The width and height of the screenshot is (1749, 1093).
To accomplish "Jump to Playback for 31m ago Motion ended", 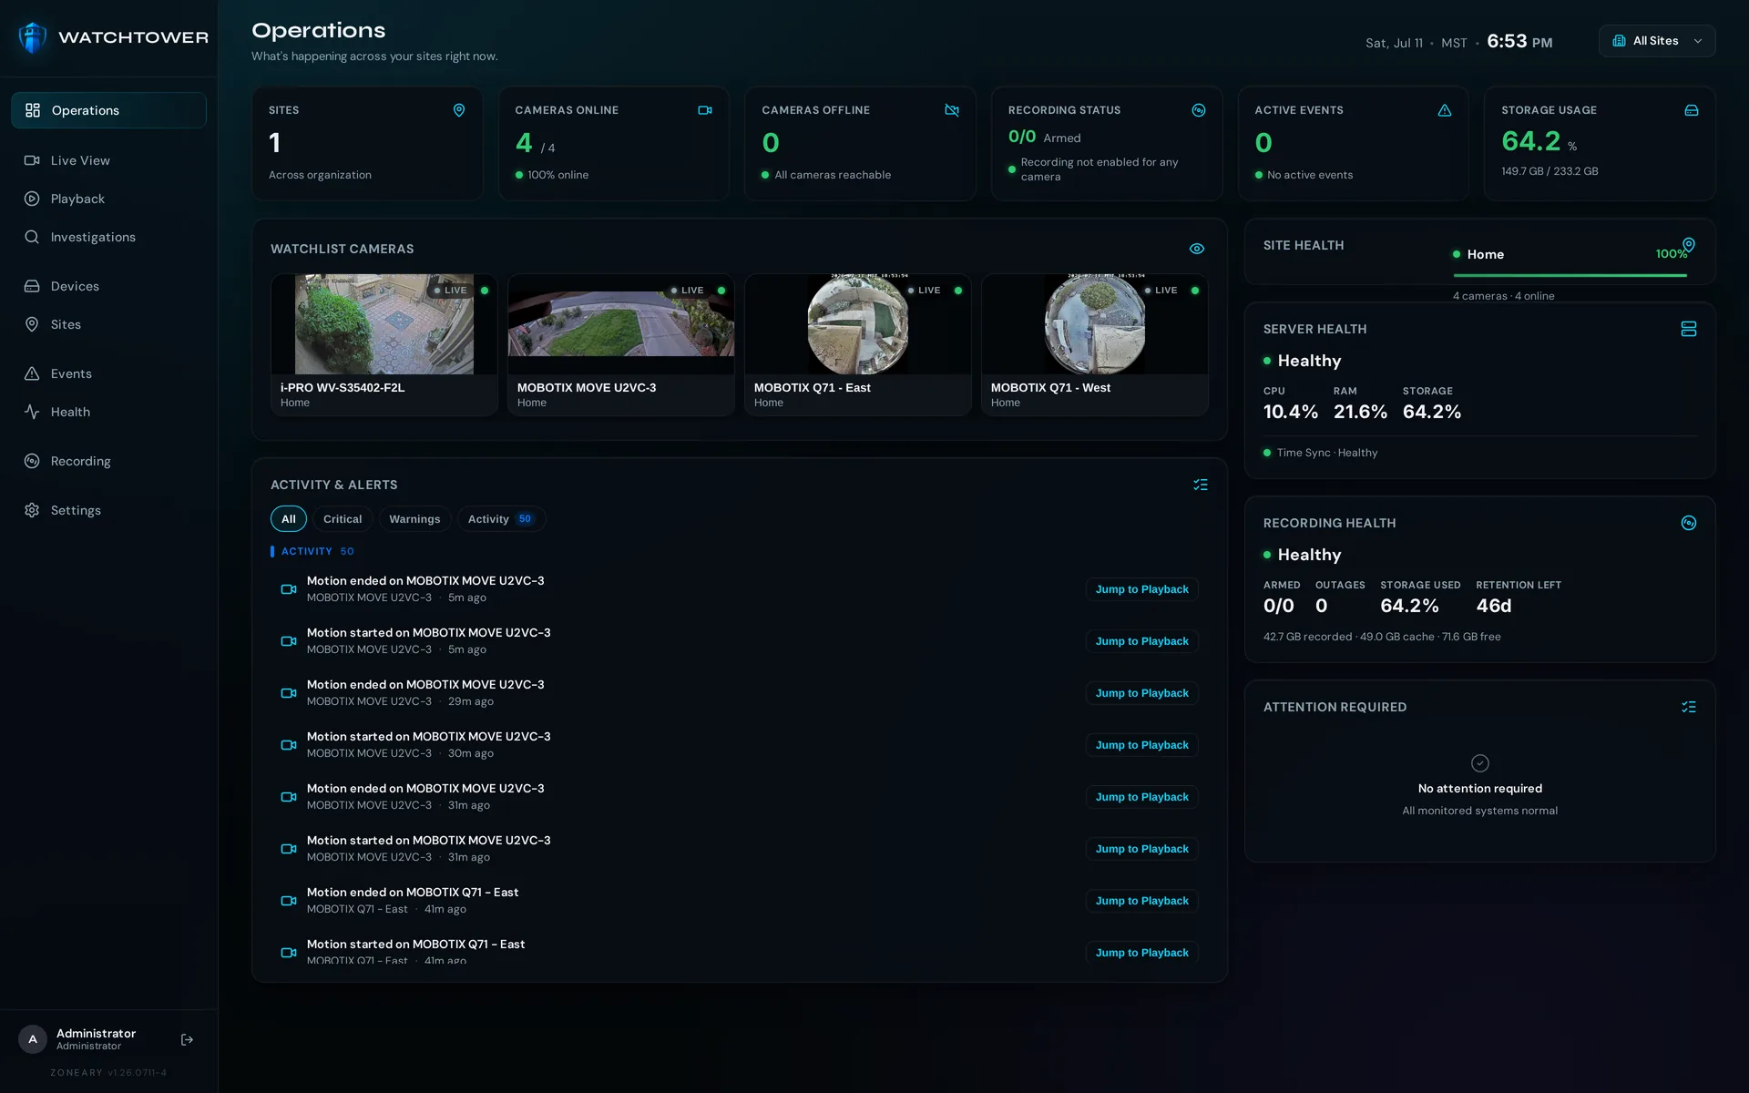I will pyautogui.click(x=1141, y=797).
